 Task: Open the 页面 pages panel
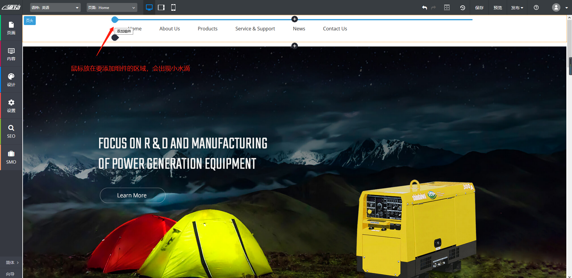tap(11, 28)
